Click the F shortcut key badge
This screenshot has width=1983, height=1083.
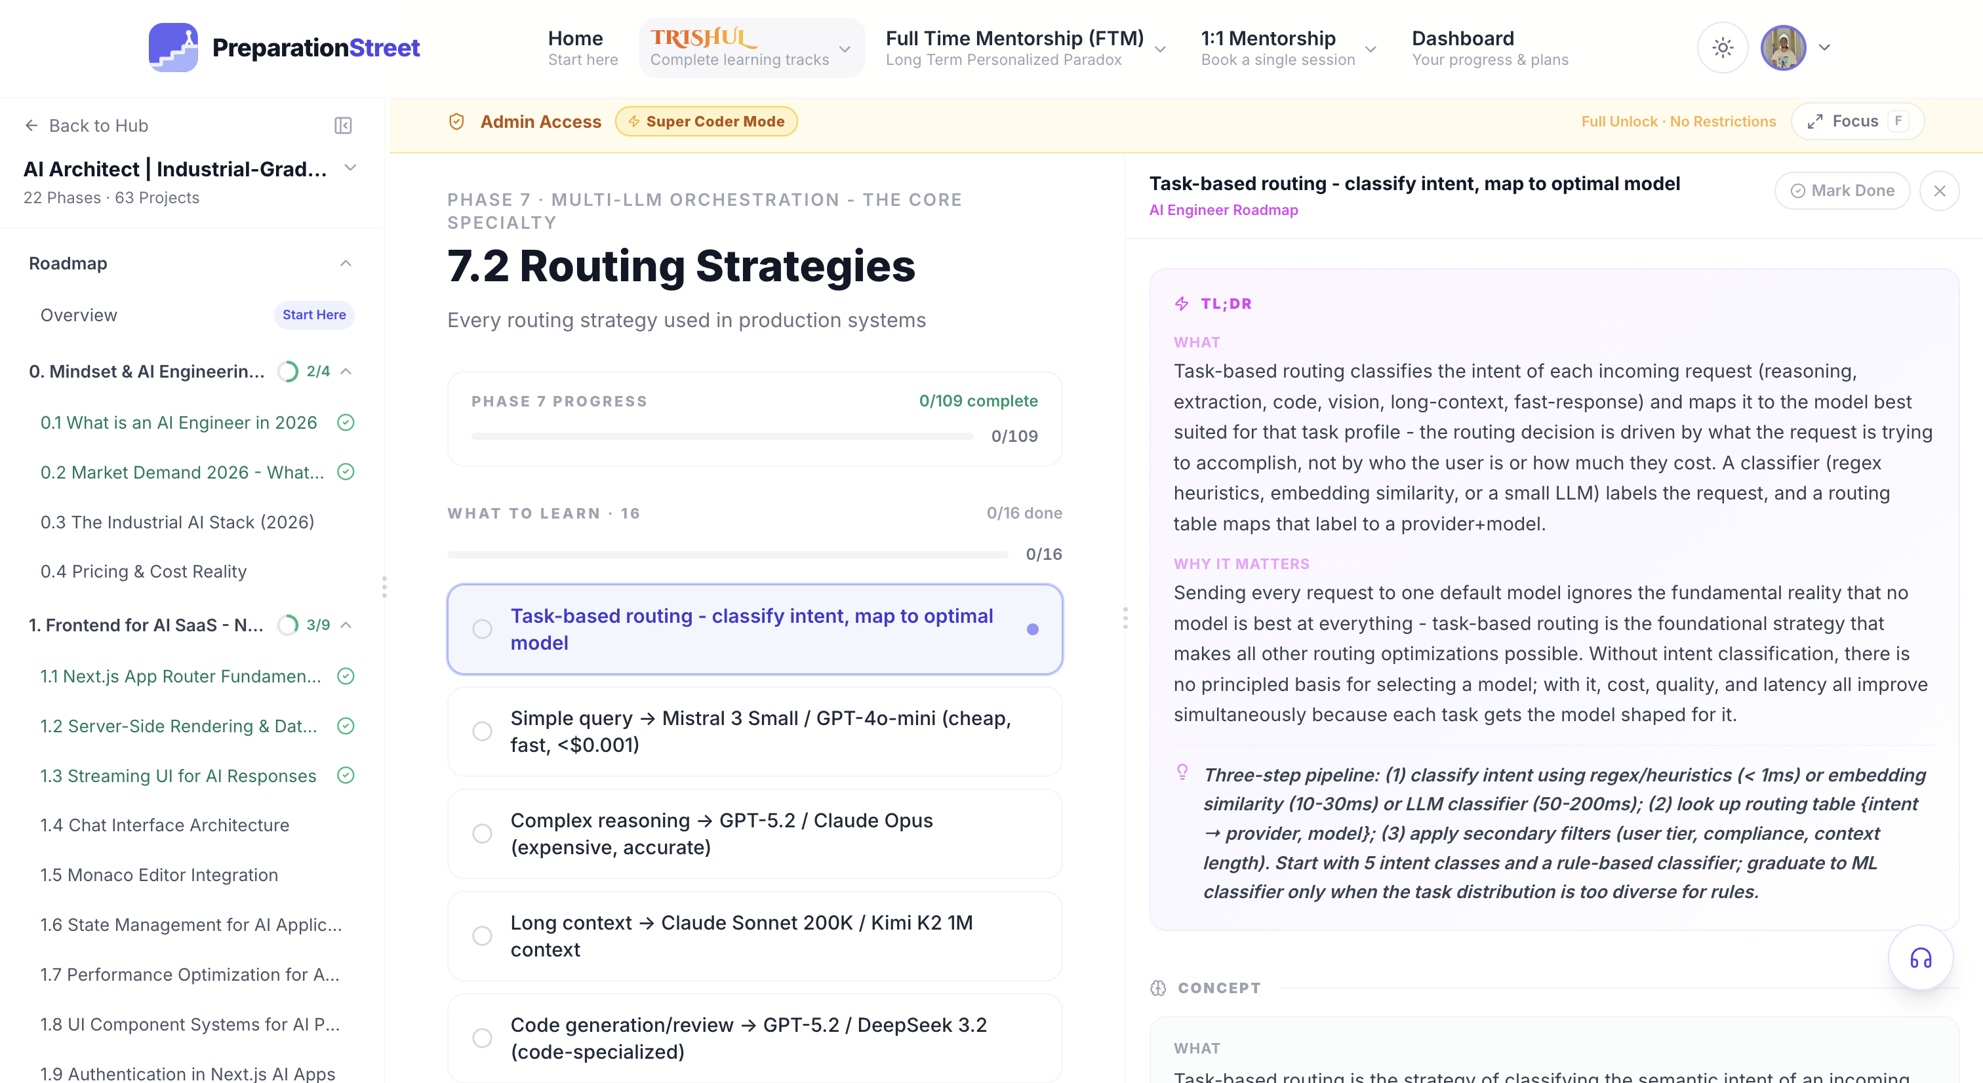click(x=1898, y=122)
